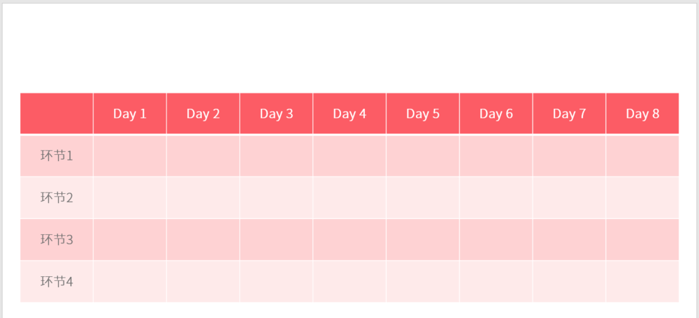
Task: Select the Day 4 column header
Action: click(349, 114)
